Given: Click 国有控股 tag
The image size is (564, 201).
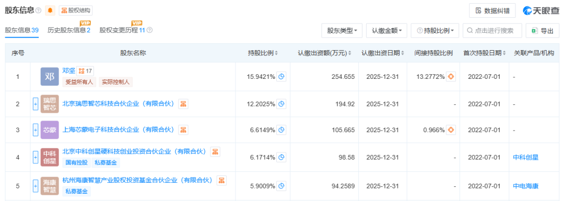Looking at the screenshot, I should [x=76, y=162].
